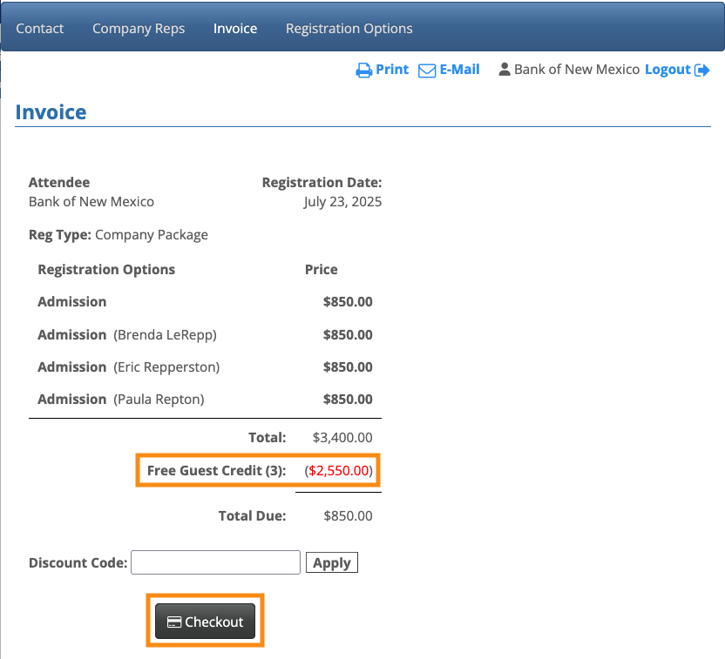Image resolution: width=725 pixels, height=659 pixels.
Task: Proceed with the Checkout button
Action: pyautogui.click(x=206, y=622)
